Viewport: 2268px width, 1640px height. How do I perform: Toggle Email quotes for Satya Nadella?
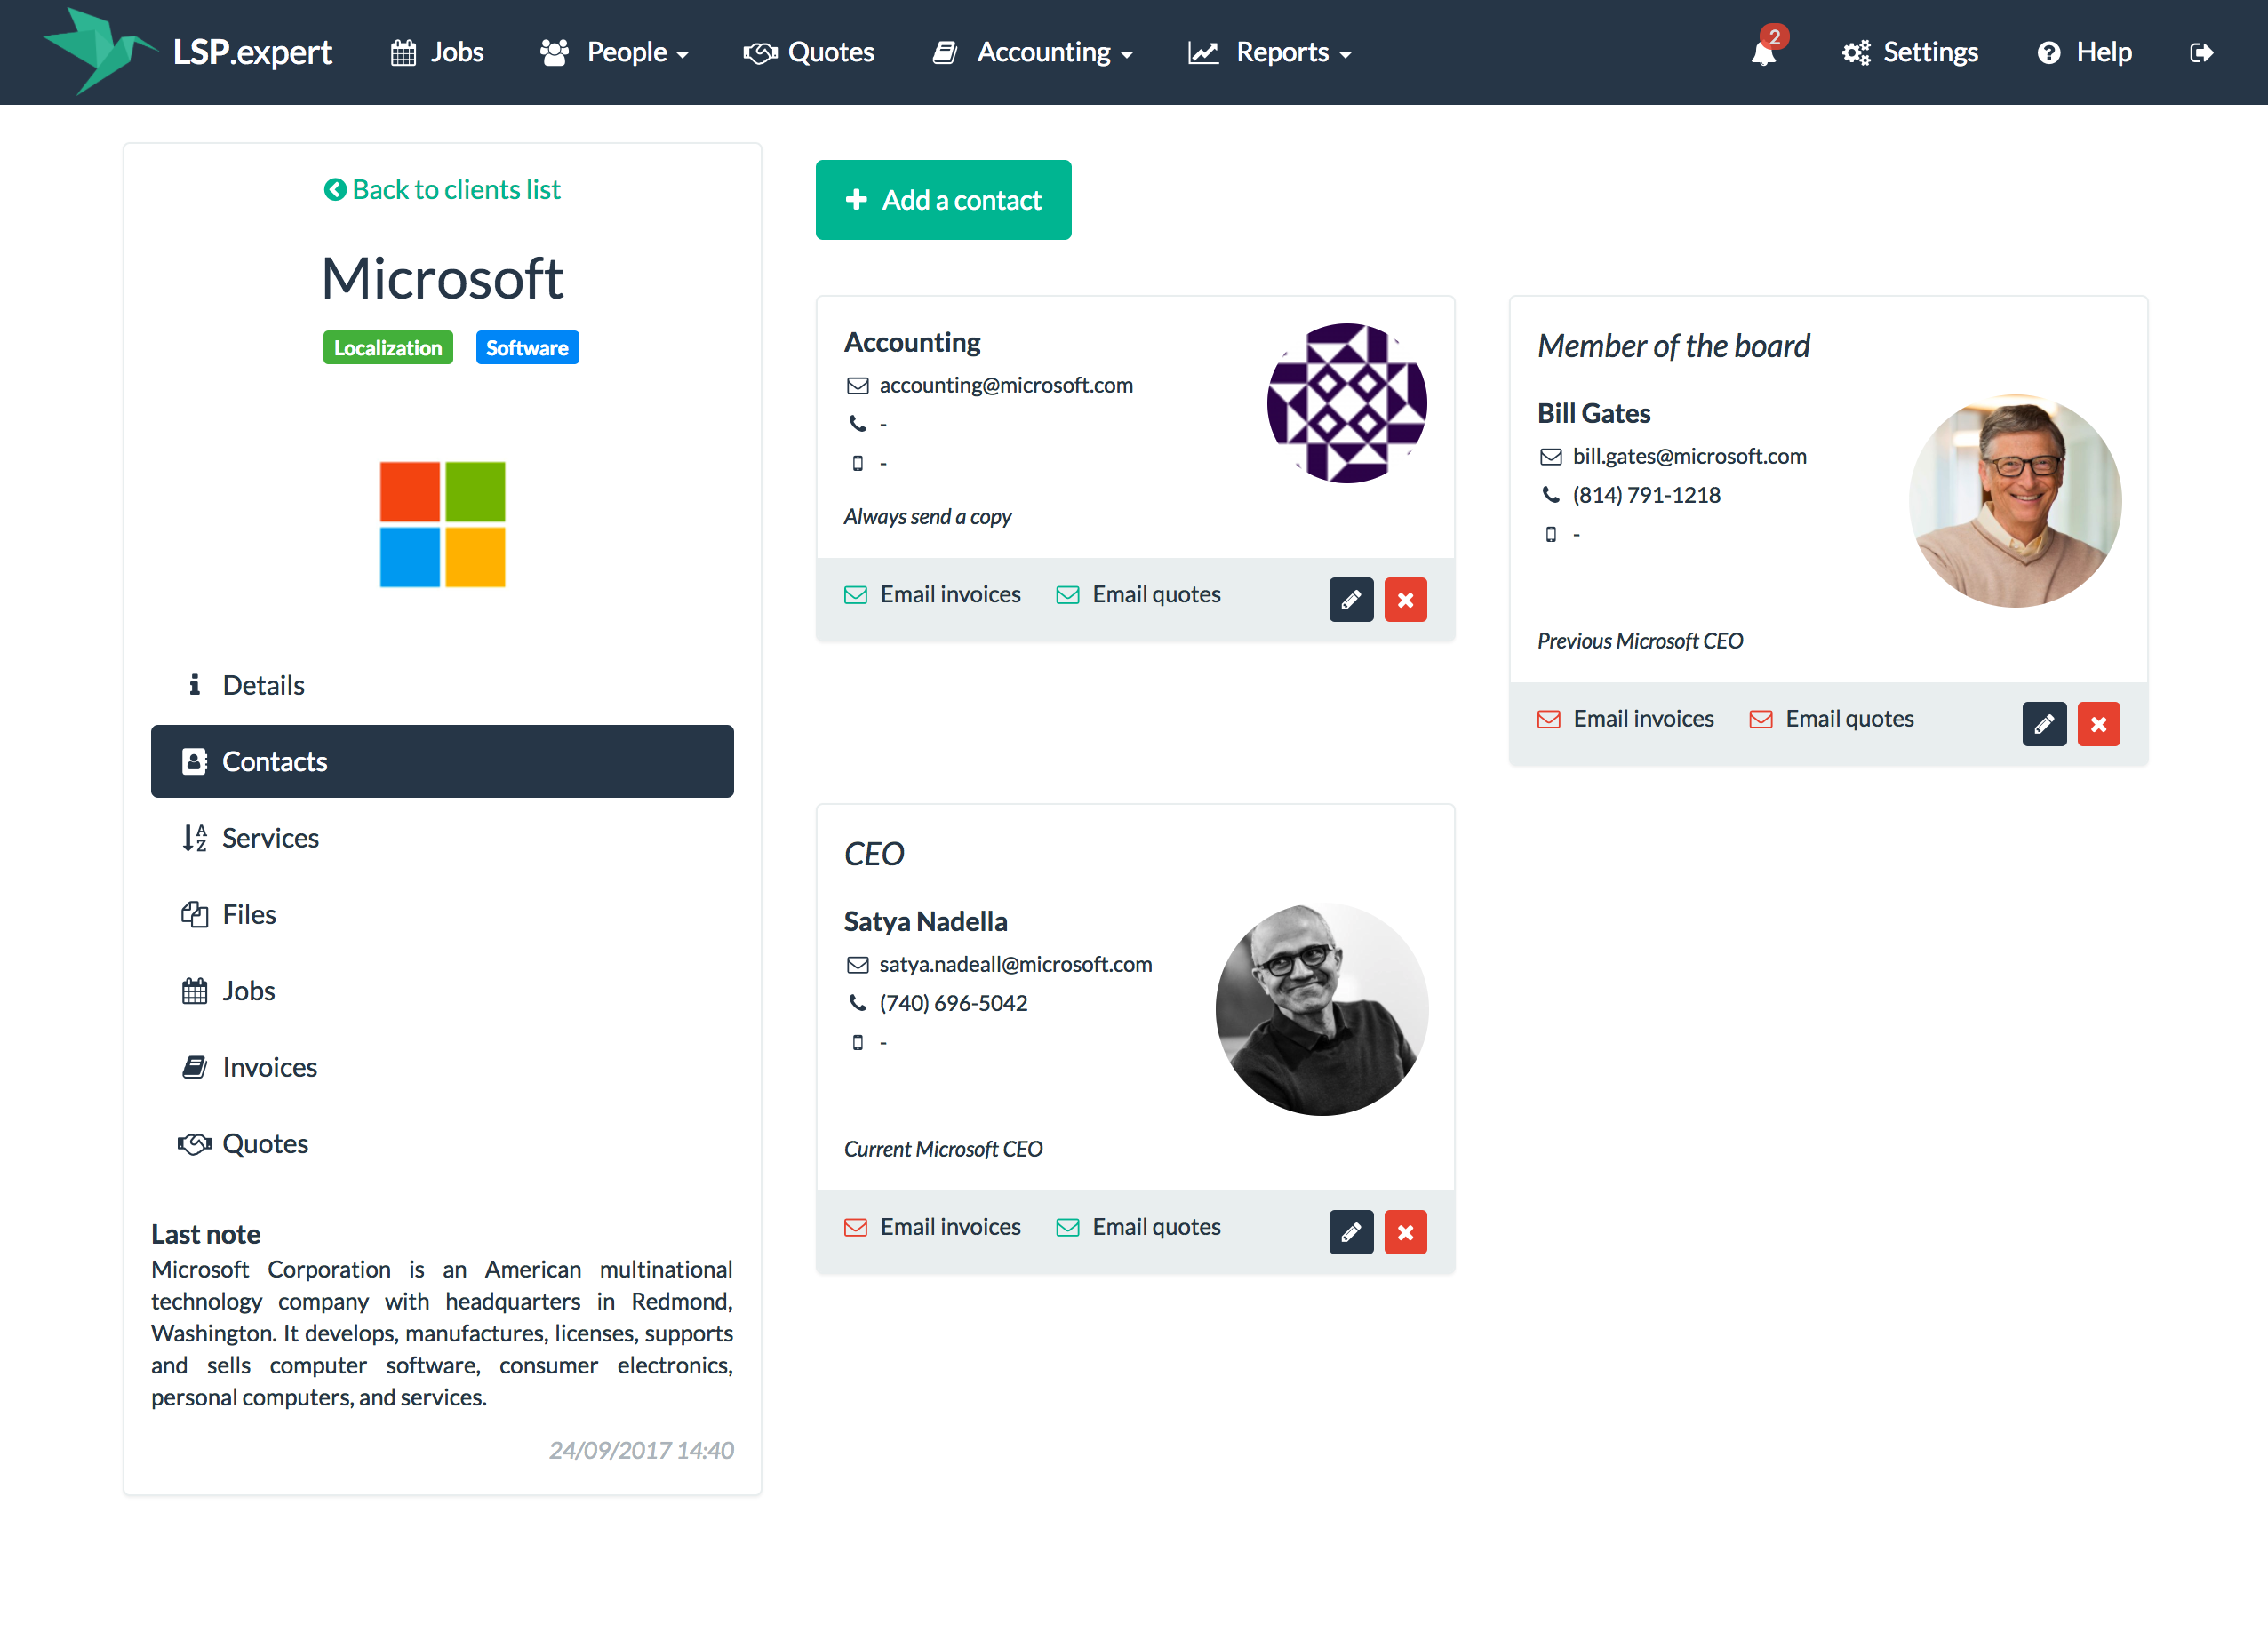(1138, 1227)
